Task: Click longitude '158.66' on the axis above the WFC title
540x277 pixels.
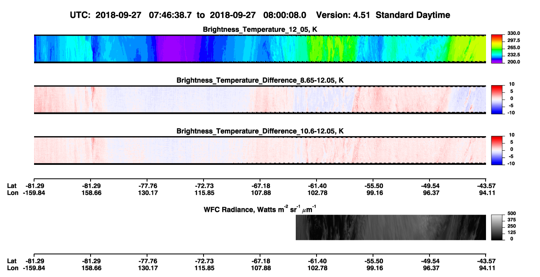Action: point(91,193)
